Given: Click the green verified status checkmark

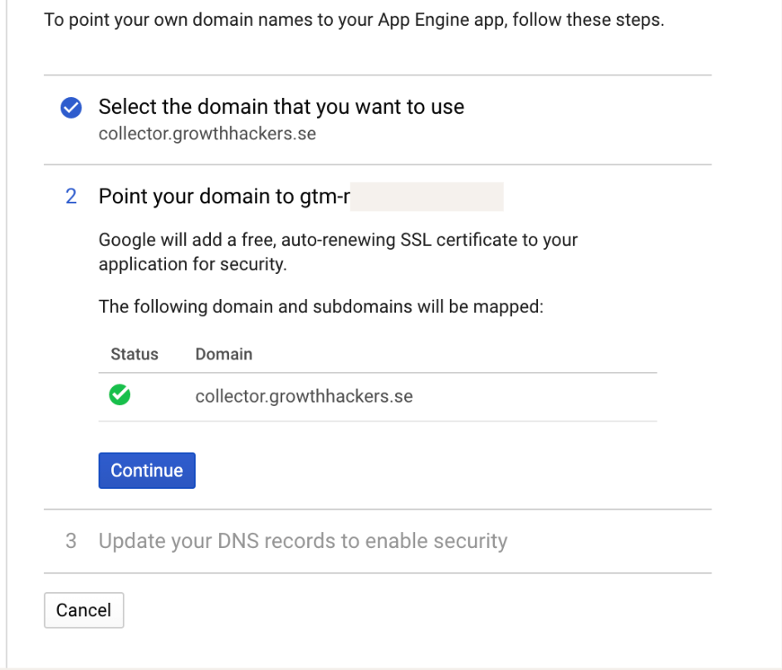Looking at the screenshot, I should point(120,396).
